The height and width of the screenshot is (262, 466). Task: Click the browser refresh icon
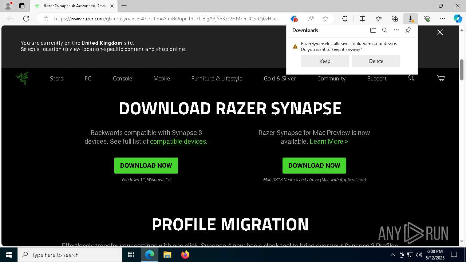[26, 19]
